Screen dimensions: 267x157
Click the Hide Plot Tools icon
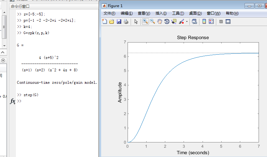[x=221, y=21]
